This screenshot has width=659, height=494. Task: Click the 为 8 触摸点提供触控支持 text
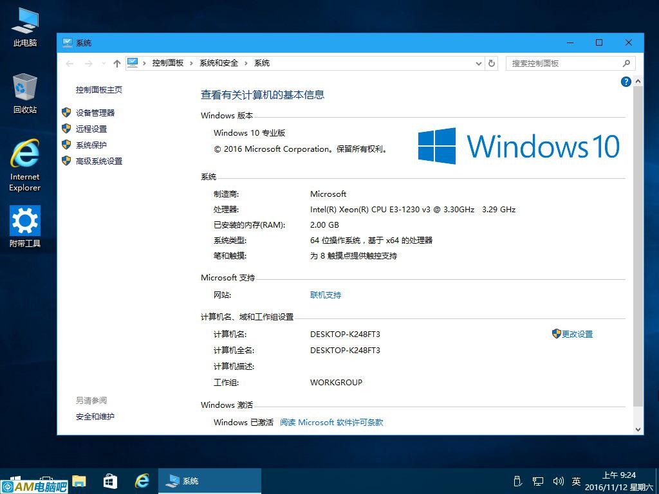353,256
